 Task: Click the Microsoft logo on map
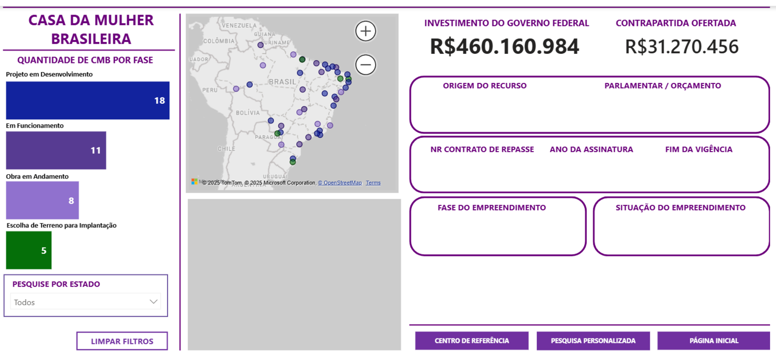195,182
